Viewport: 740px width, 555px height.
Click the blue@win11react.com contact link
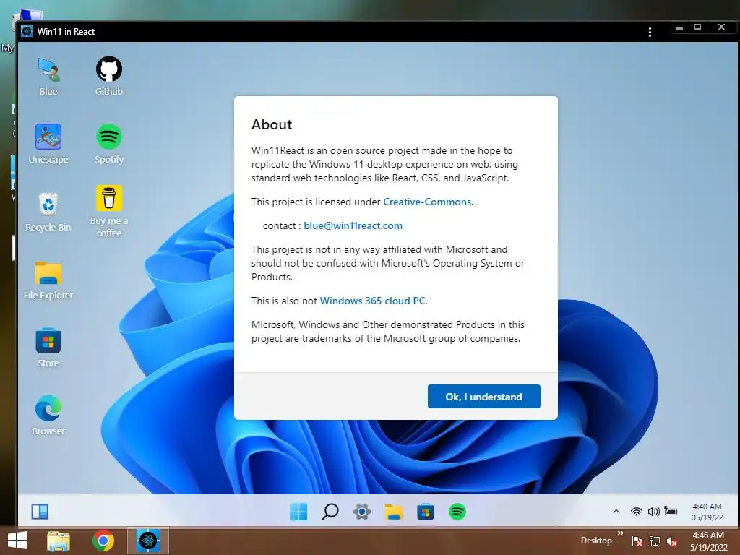(x=353, y=225)
